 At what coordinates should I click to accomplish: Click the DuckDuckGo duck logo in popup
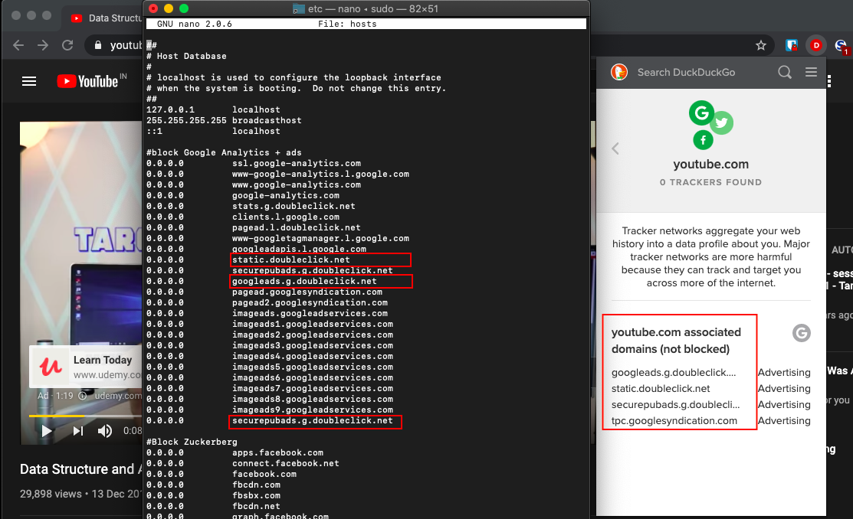tap(619, 72)
